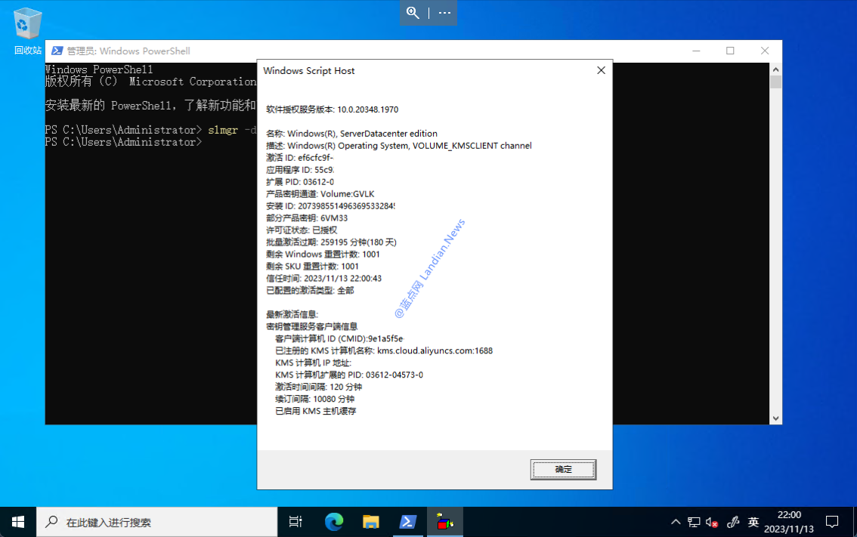Click the Windows Script Host taskbar icon

coord(445,522)
